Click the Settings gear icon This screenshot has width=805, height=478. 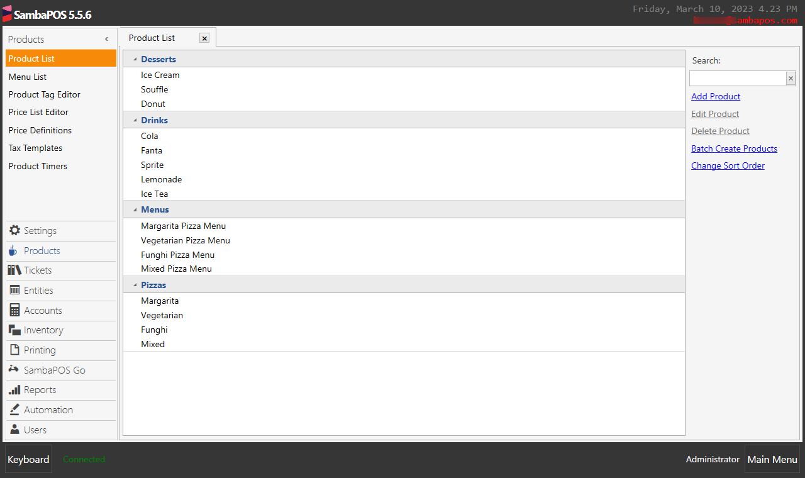coord(14,230)
